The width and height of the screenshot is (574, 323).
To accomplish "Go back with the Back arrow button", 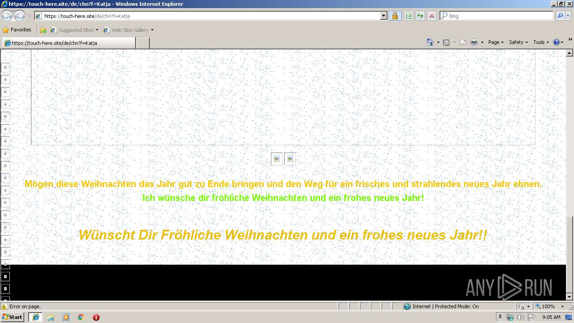I will (7, 16).
